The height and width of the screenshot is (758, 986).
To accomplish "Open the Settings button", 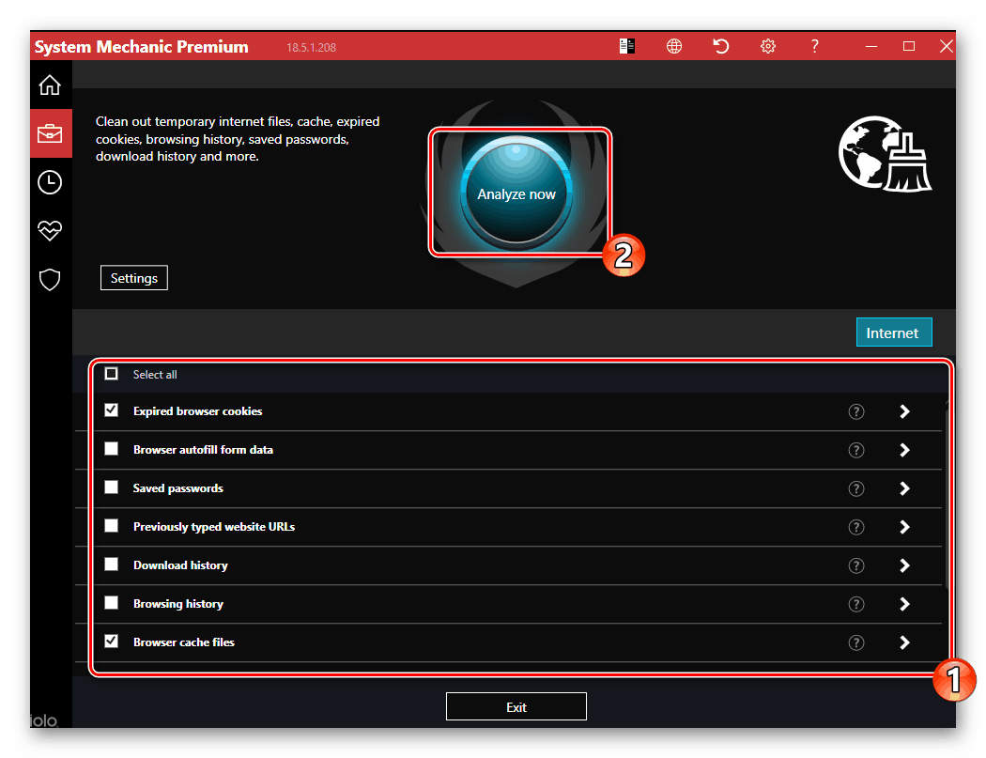I will pos(134,278).
